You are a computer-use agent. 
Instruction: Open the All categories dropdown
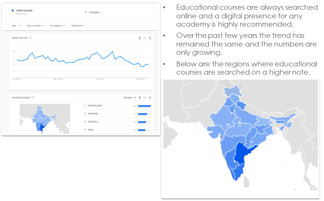click(x=57, y=26)
